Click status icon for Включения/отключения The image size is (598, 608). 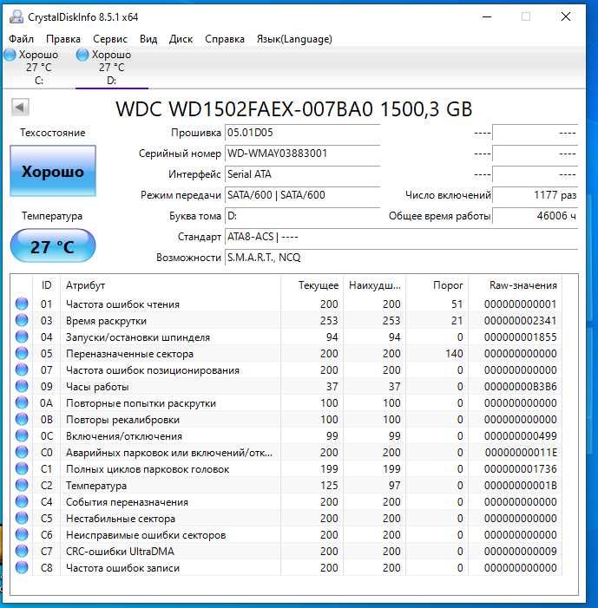pyautogui.click(x=22, y=436)
